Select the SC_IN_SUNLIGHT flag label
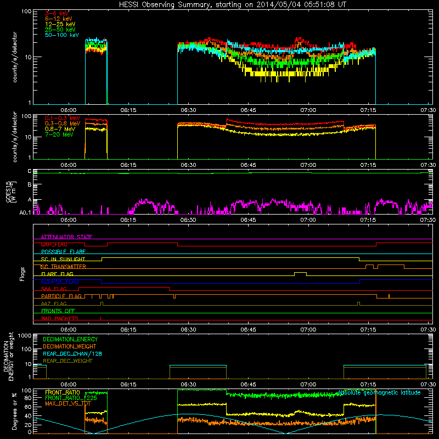Image resolution: width=439 pixels, height=439 pixels. pos(63,259)
